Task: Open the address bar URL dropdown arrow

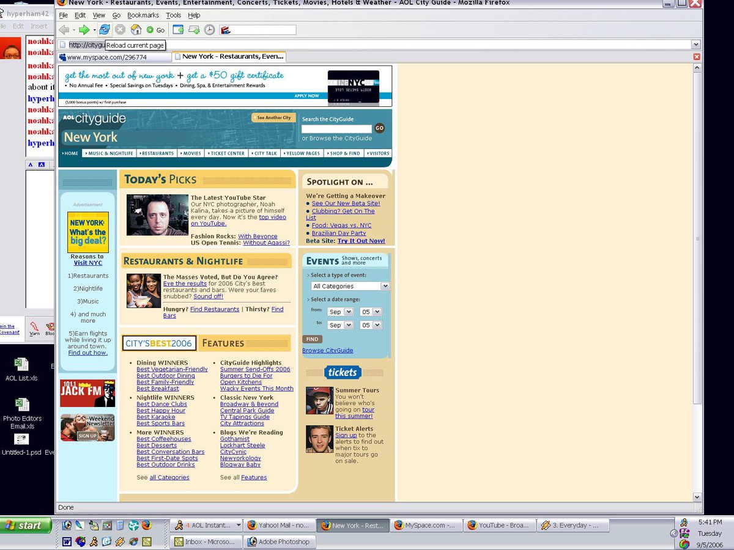Action: pyautogui.click(x=695, y=45)
